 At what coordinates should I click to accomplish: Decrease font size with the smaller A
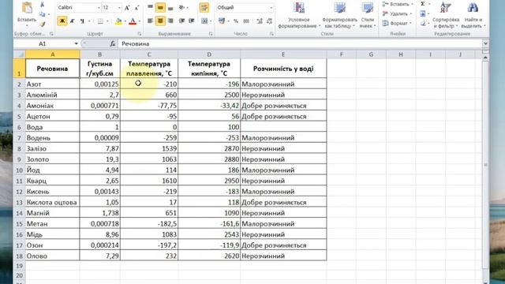137,8
